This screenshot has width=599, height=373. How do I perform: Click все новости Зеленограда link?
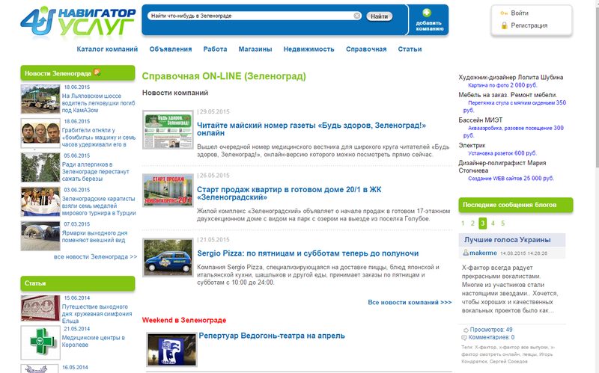click(96, 256)
